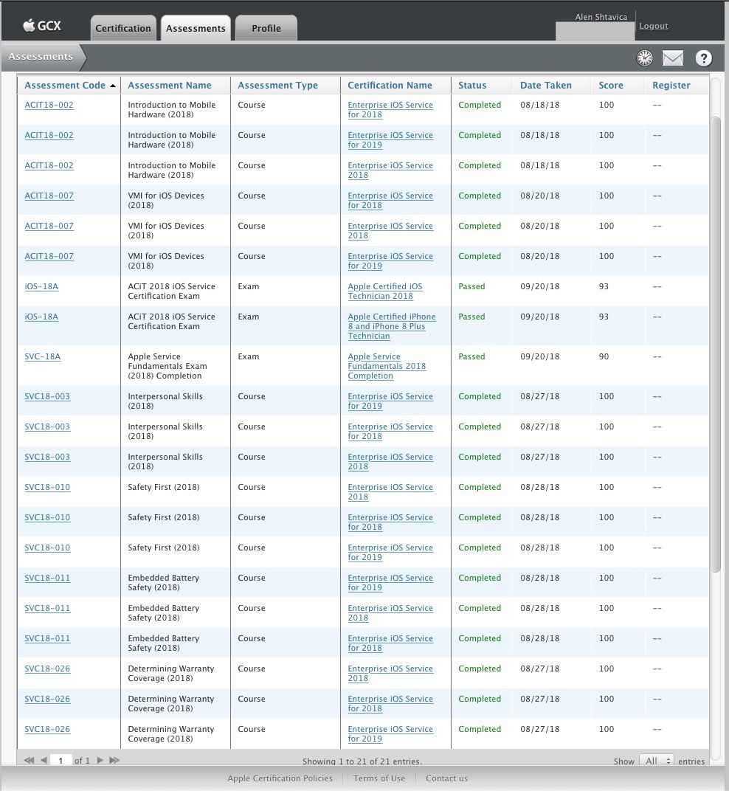Viewport: 729px width, 791px height.
Task: Open Apple Certified iOS Technician 2018 link
Action: 384,291
